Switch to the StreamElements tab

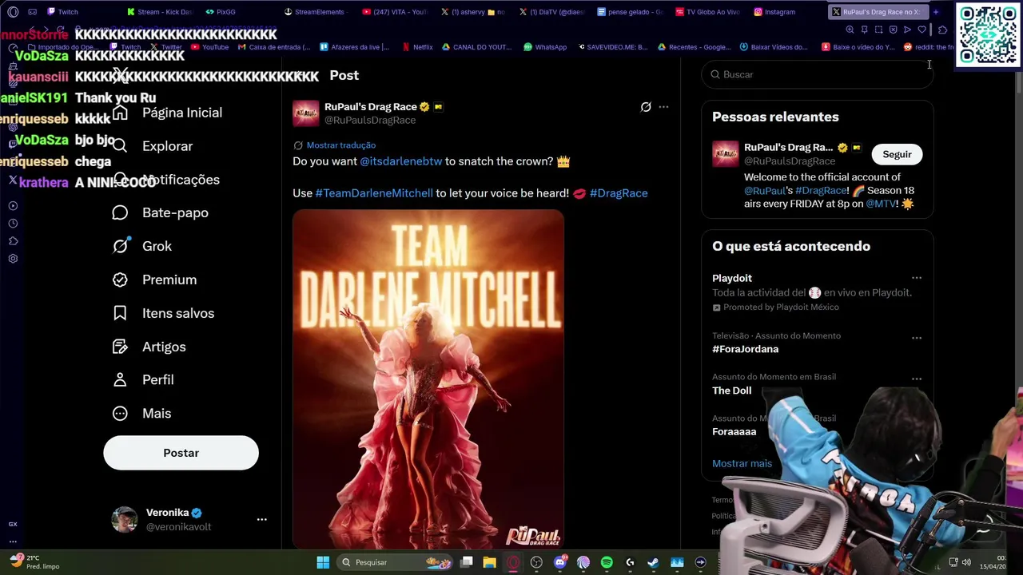pos(314,12)
